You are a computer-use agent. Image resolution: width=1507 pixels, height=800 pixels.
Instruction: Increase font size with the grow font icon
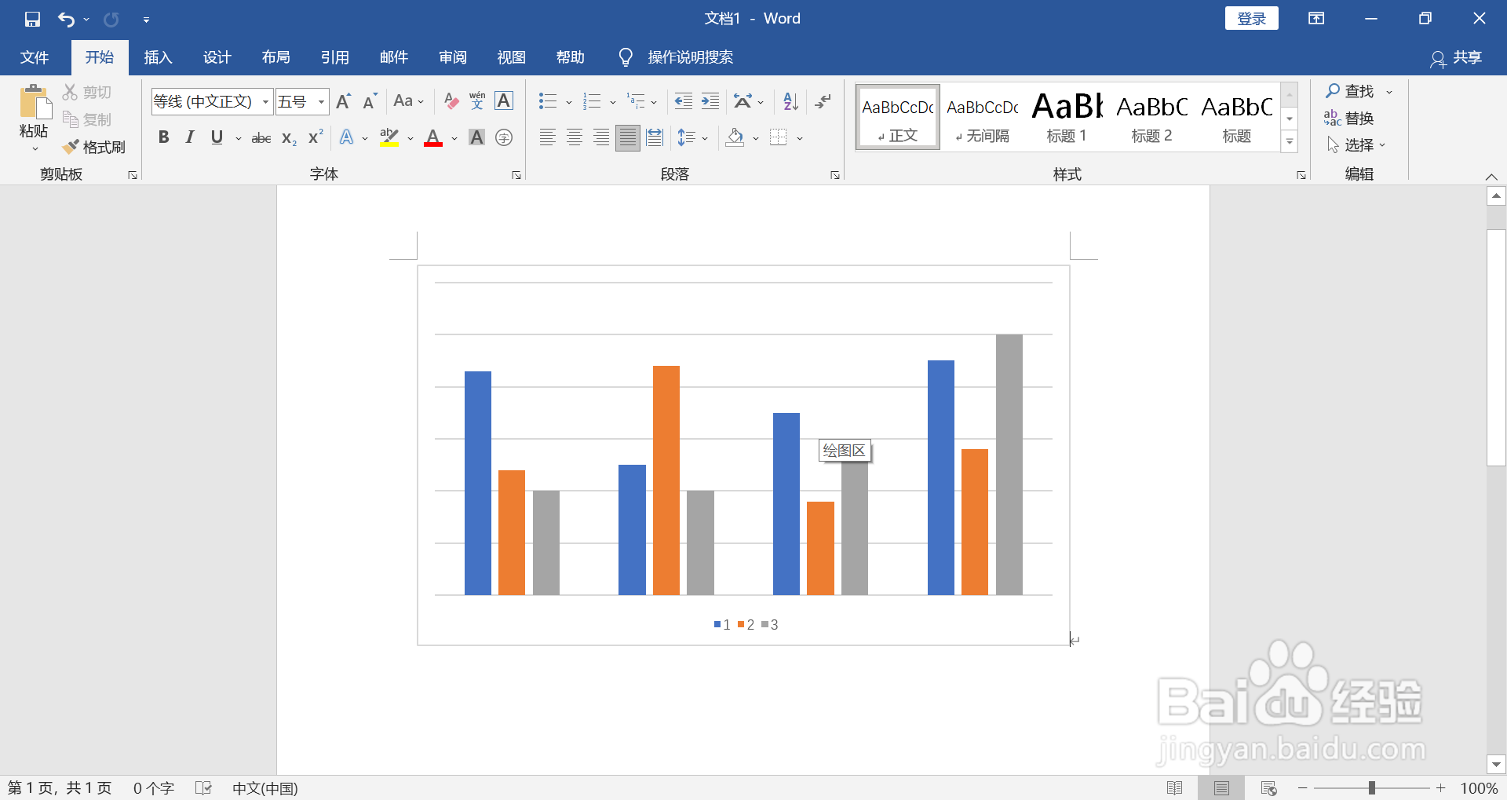point(343,101)
